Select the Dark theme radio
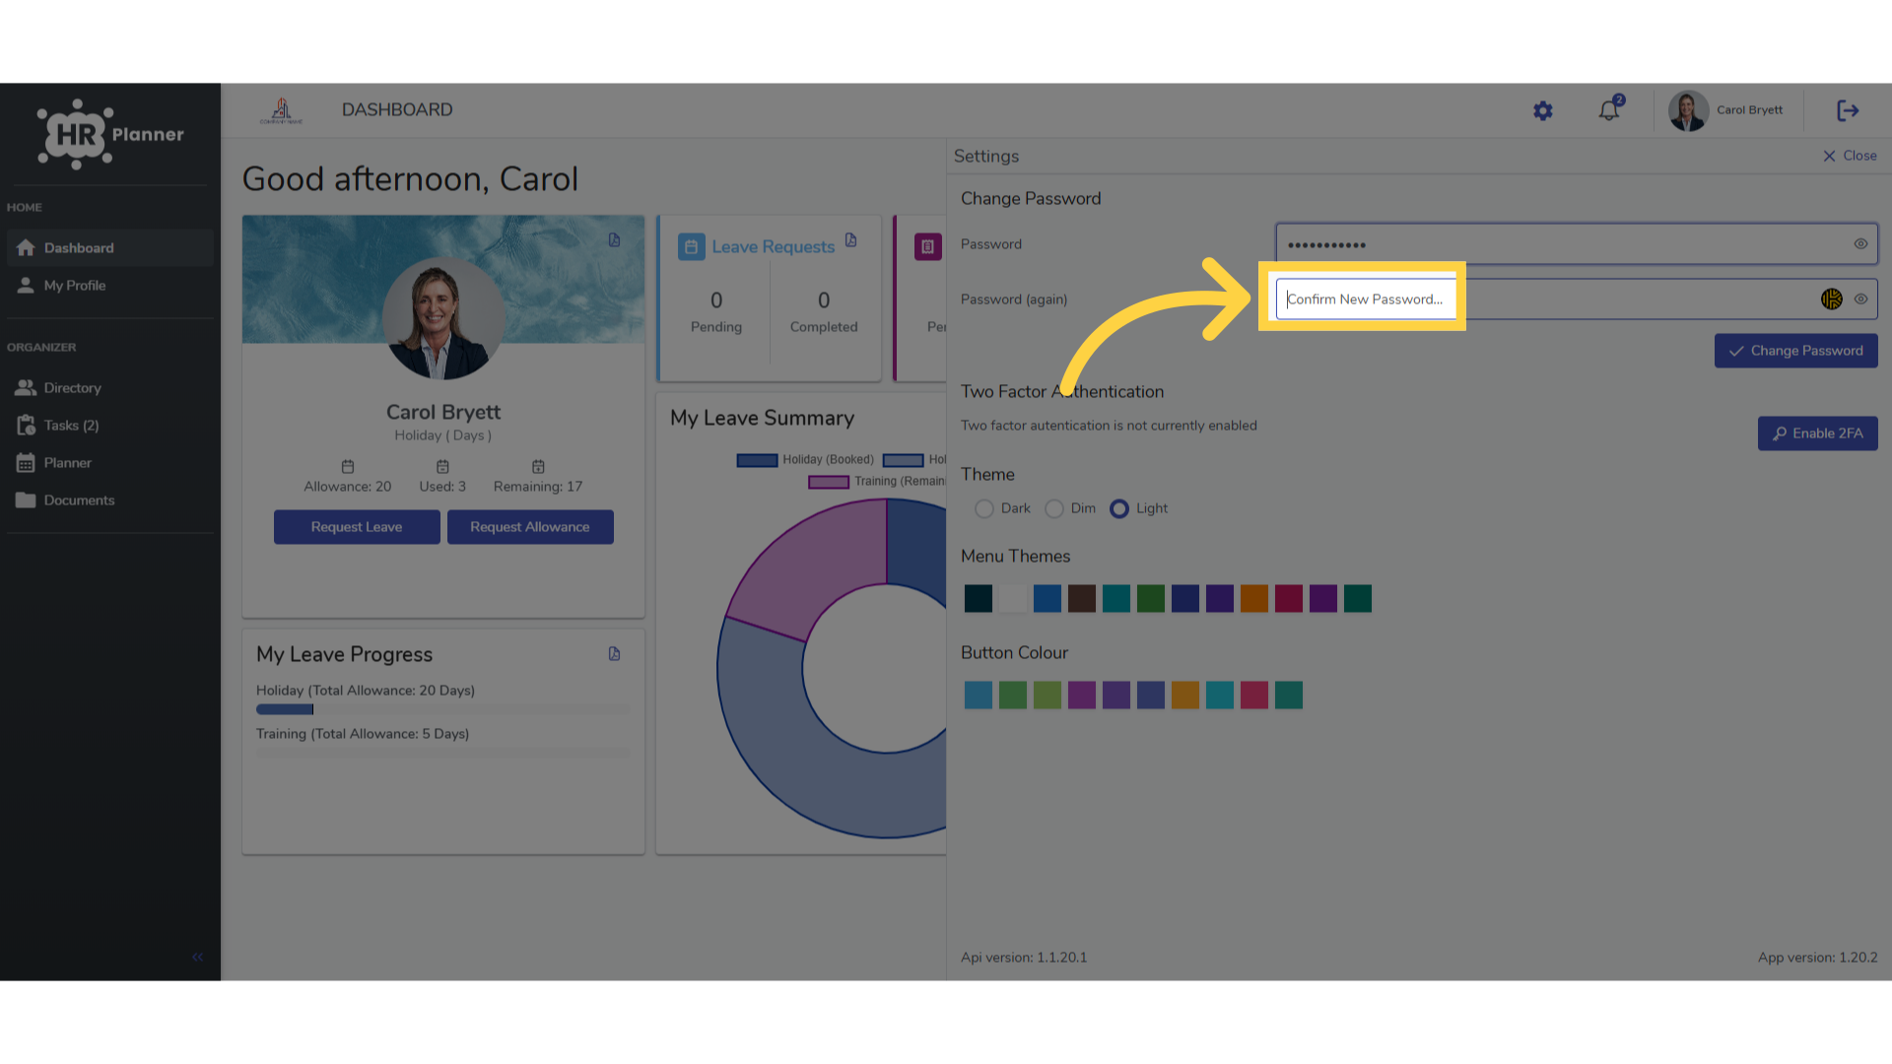1892x1064 pixels. (x=983, y=508)
